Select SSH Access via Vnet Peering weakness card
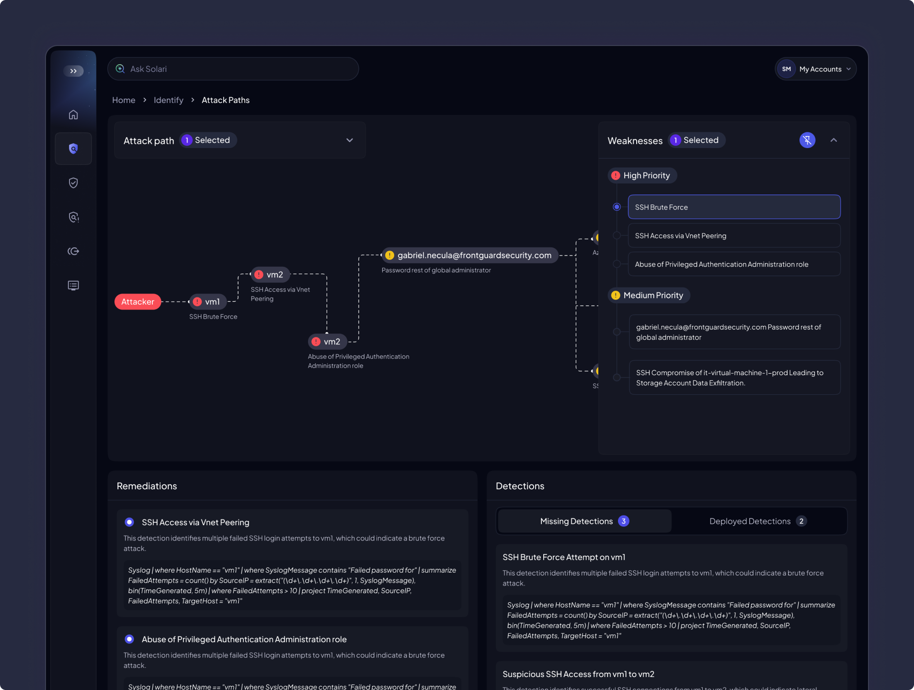 tap(734, 236)
